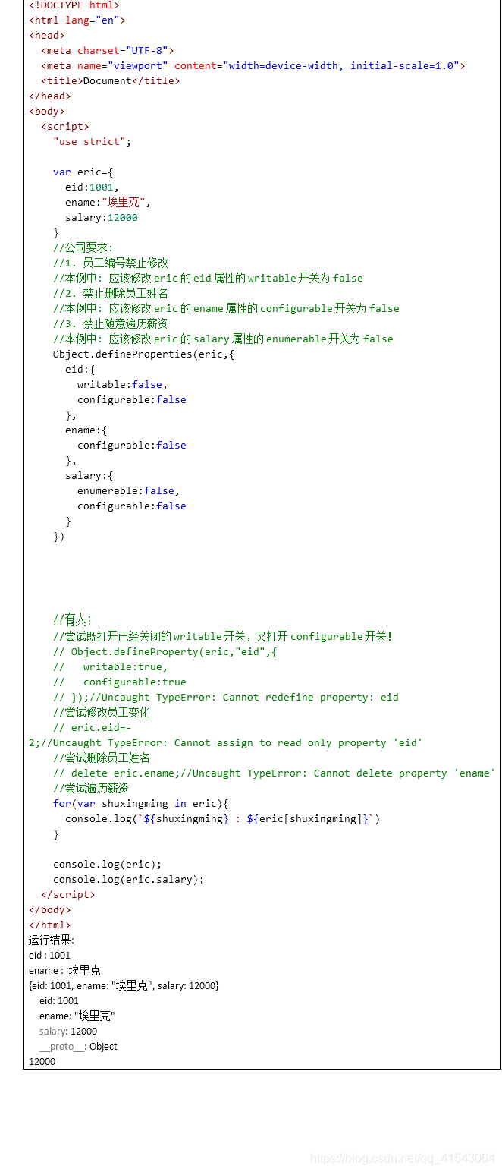
Task: Place cursor on the var eric={ declaration
Action: pos(83,172)
